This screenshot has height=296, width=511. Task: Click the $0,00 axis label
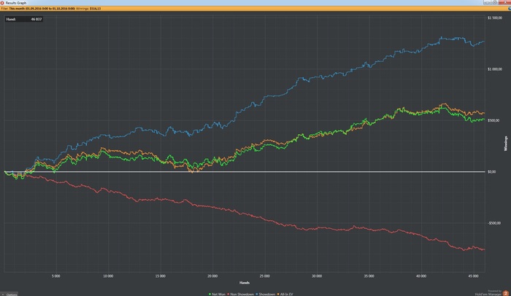coord(492,171)
